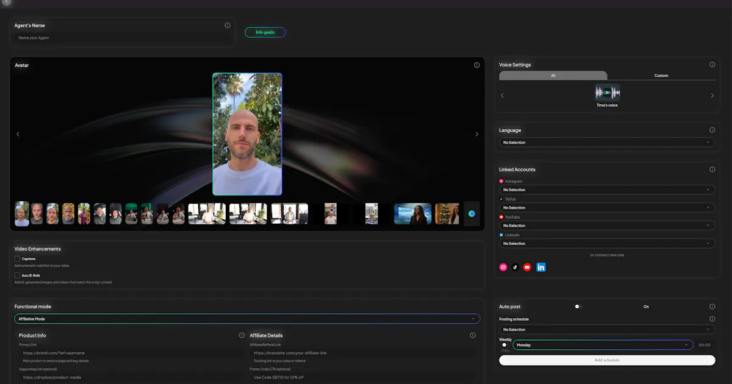The image size is (732, 384).
Task: Add a new avatar with plus icon
Action: click(x=472, y=214)
